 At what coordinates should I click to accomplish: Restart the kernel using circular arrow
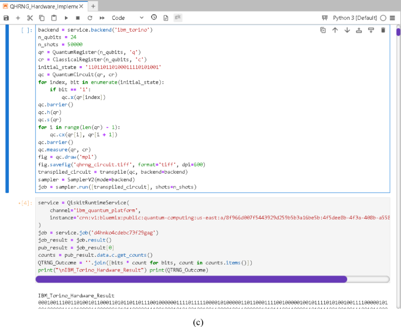90,18
